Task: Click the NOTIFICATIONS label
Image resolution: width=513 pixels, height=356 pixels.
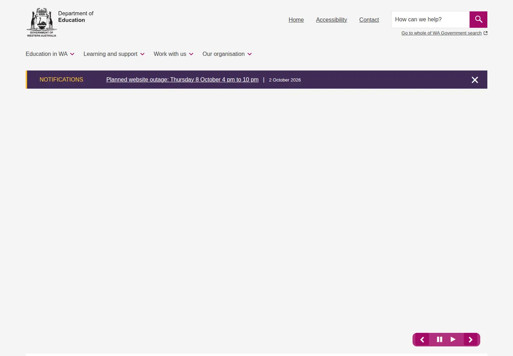Action: tap(61, 80)
